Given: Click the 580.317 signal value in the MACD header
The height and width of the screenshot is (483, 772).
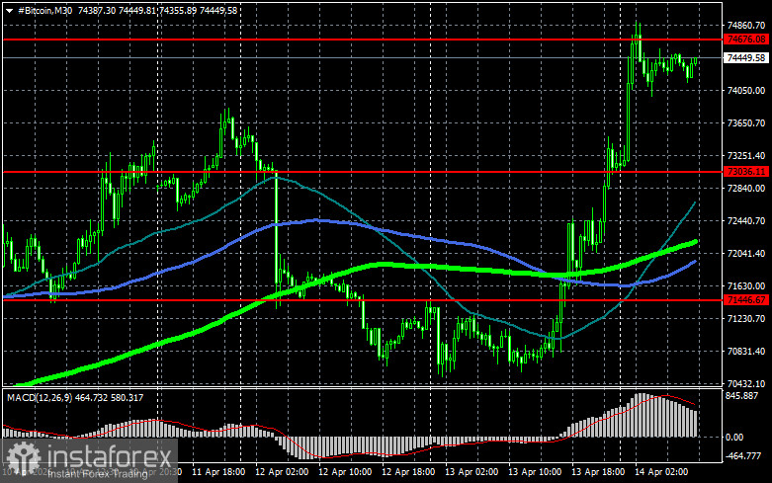Looking at the screenshot, I should pos(128,397).
